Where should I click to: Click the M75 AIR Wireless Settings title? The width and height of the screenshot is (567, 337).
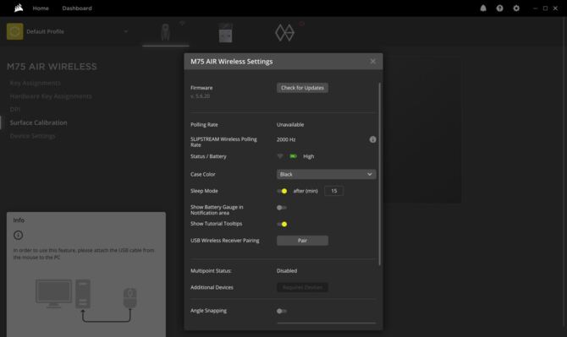coord(231,62)
